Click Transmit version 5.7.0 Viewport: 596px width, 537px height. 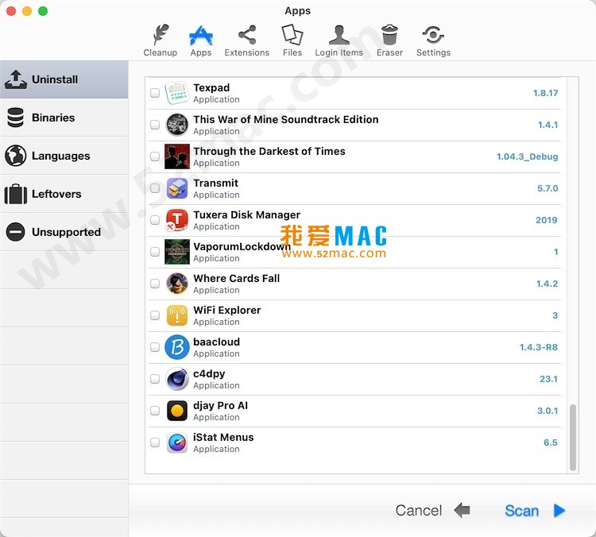(x=548, y=188)
